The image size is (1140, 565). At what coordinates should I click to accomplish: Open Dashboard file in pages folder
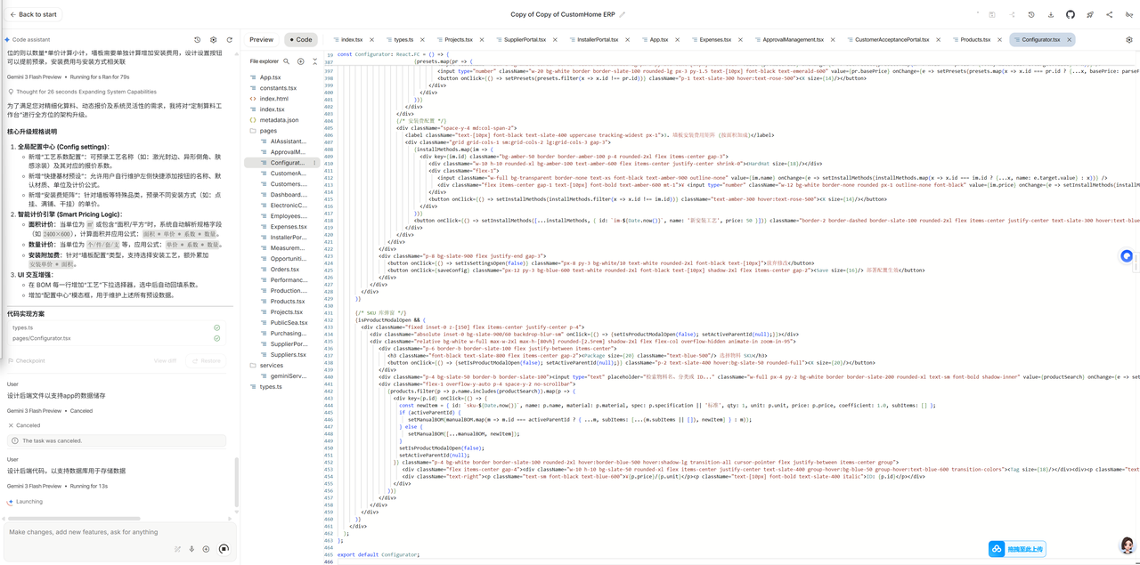tap(289, 195)
